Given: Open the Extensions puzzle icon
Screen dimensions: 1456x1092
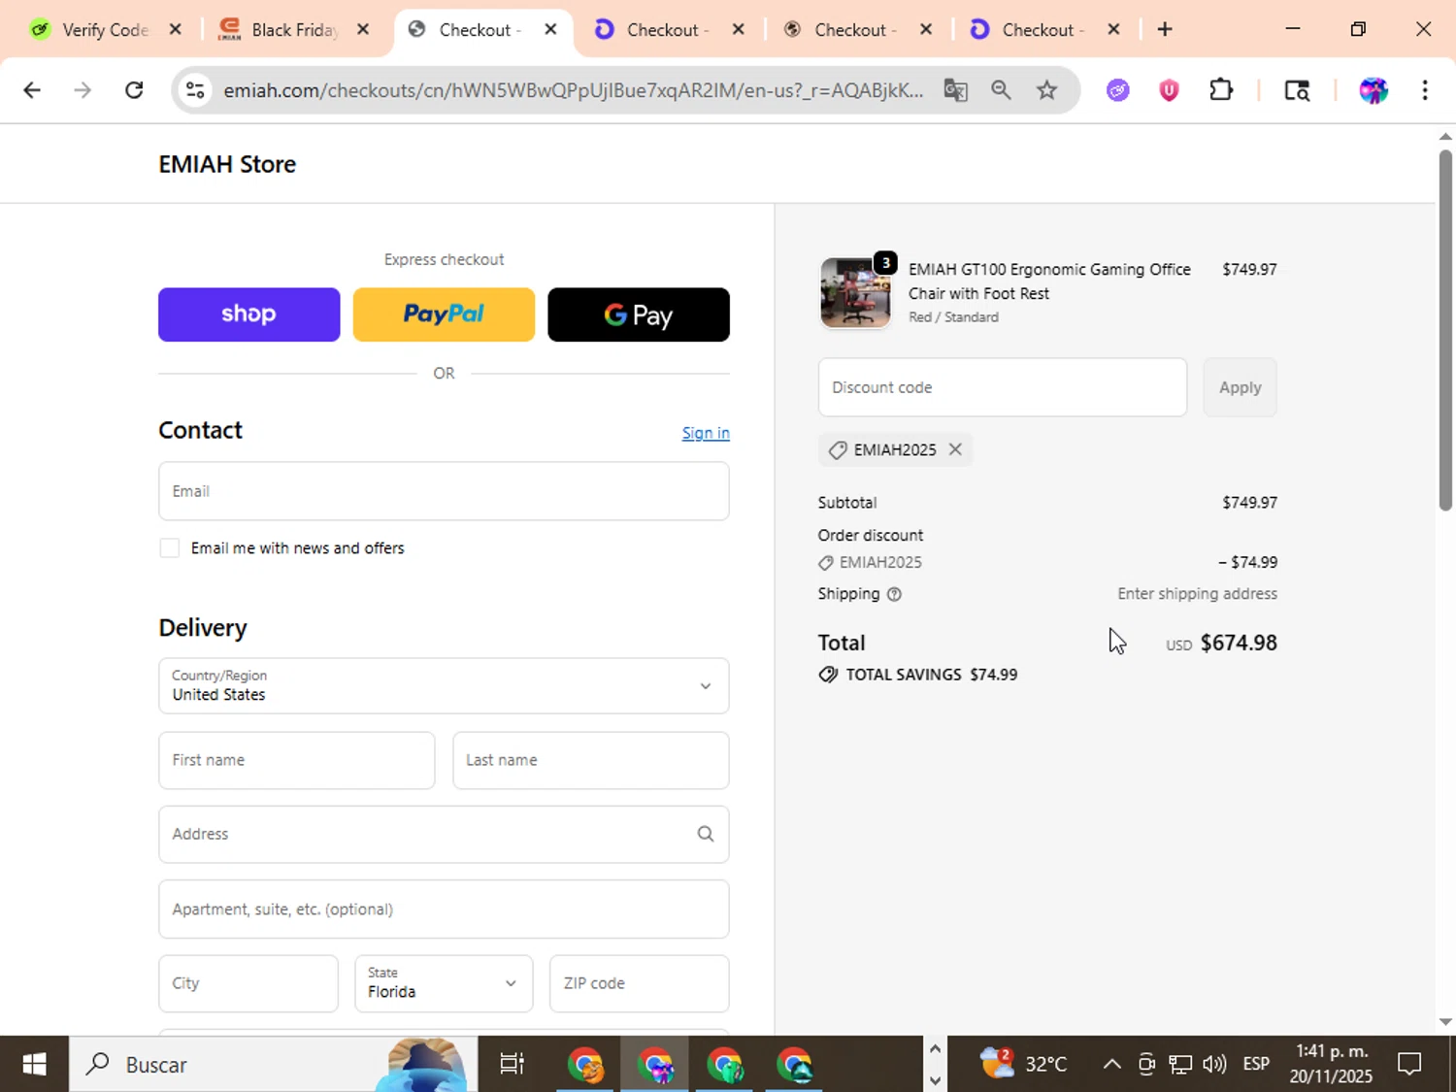Looking at the screenshot, I should [1221, 90].
